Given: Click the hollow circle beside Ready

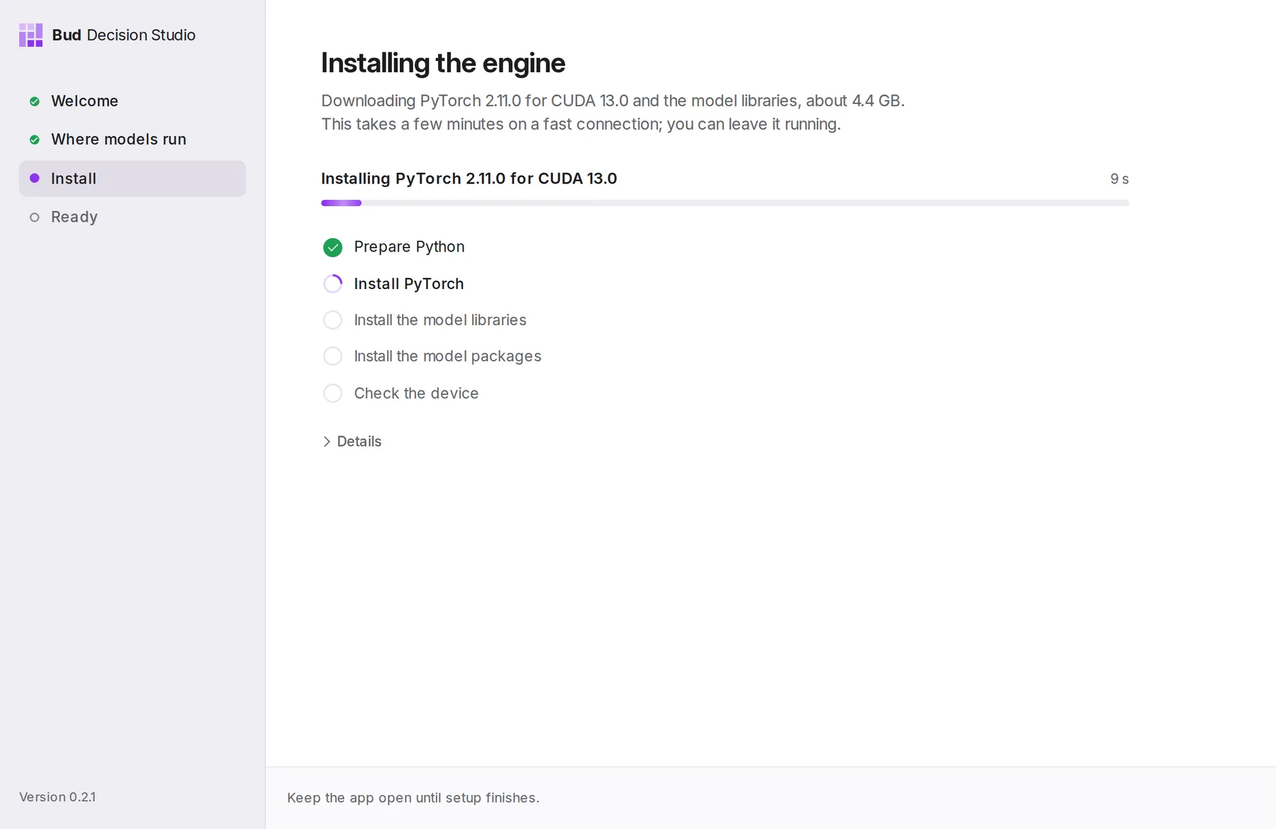Looking at the screenshot, I should [x=34, y=218].
